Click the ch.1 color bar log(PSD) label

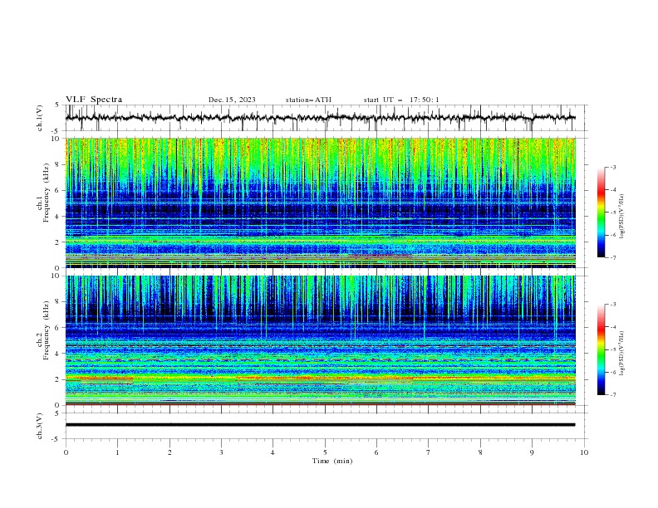[622, 217]
